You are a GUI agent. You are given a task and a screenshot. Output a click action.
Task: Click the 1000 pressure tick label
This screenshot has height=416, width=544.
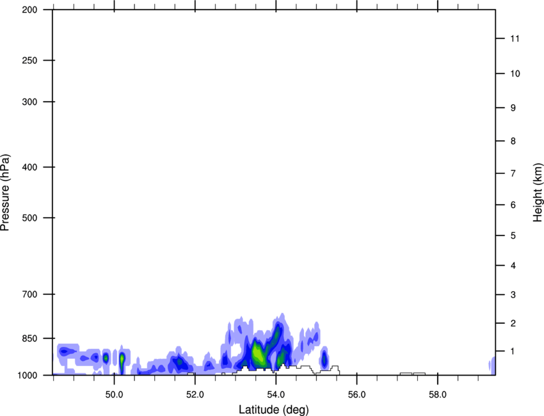[28, 375]
